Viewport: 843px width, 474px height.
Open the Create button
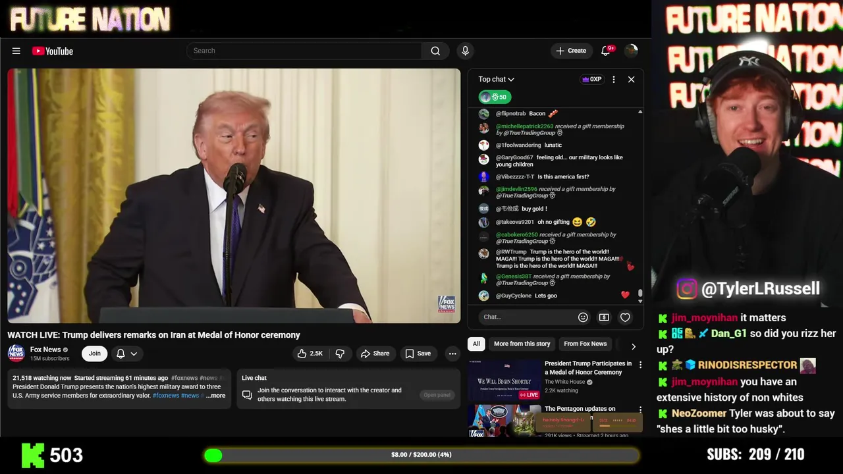point(571,51)
